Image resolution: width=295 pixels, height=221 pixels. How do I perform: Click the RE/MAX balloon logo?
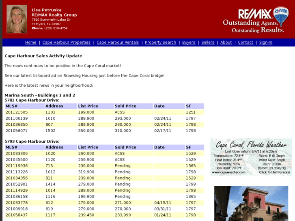pyautogui.click(x=281, y=16)
